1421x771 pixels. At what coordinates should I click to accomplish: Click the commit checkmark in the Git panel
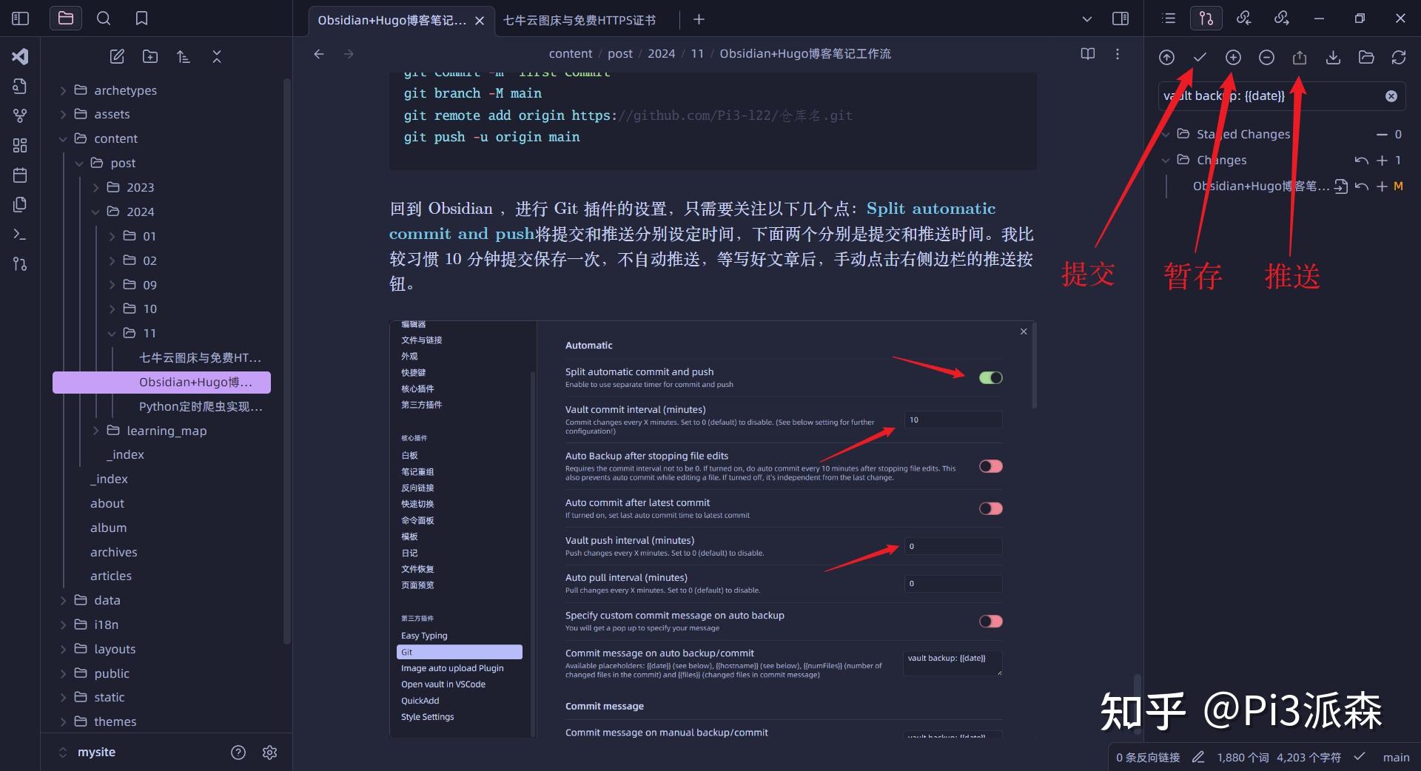click(x=1200, y=57)
